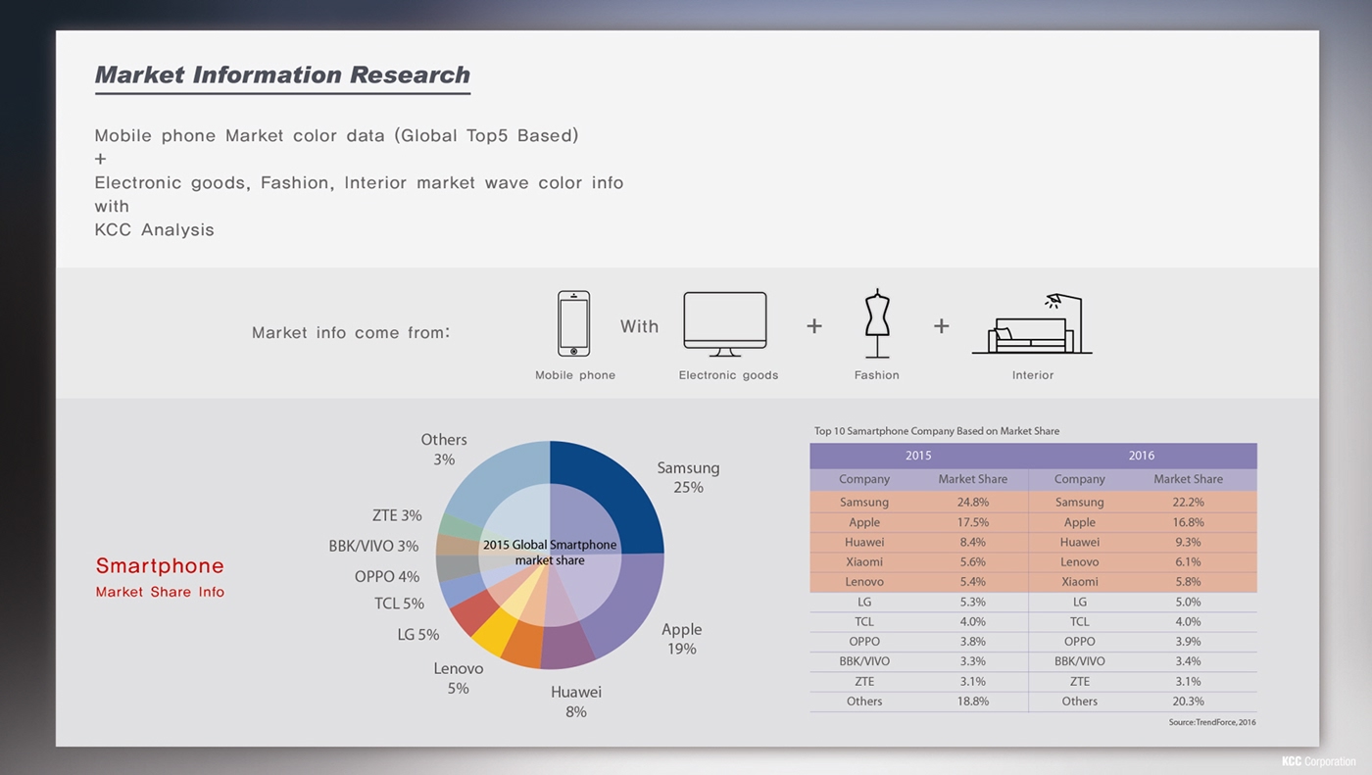Click the "2016" table header

[1142, 456]
